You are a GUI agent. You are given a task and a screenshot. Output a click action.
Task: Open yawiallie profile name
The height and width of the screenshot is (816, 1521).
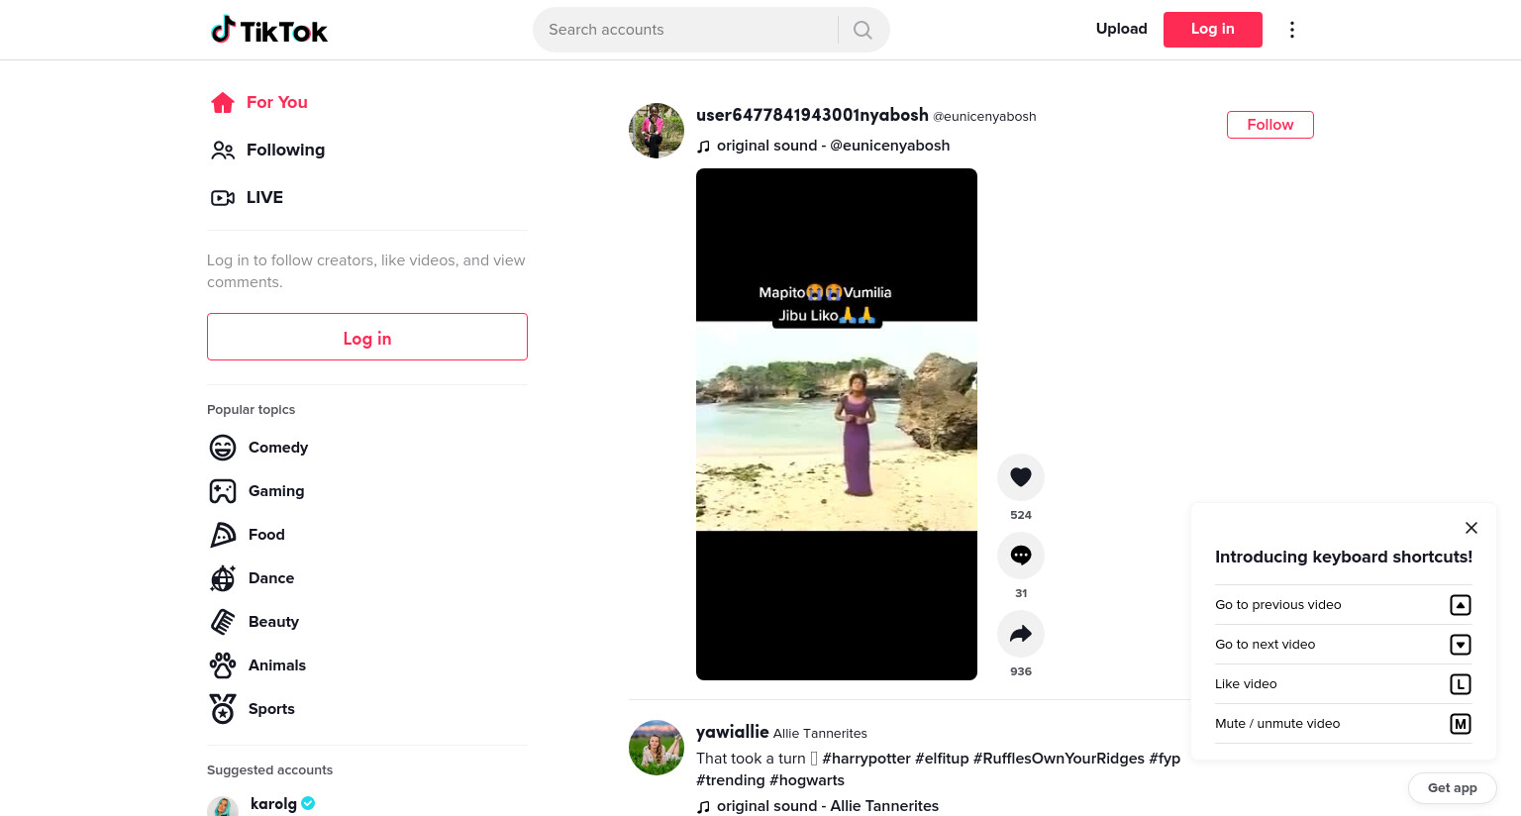pos(732,732)
